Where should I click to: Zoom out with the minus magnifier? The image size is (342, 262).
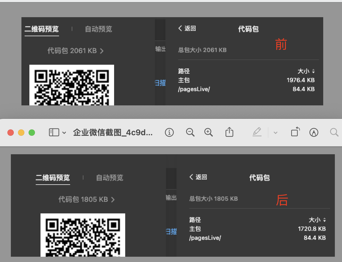pyautogui.click(x=190, y=132)
